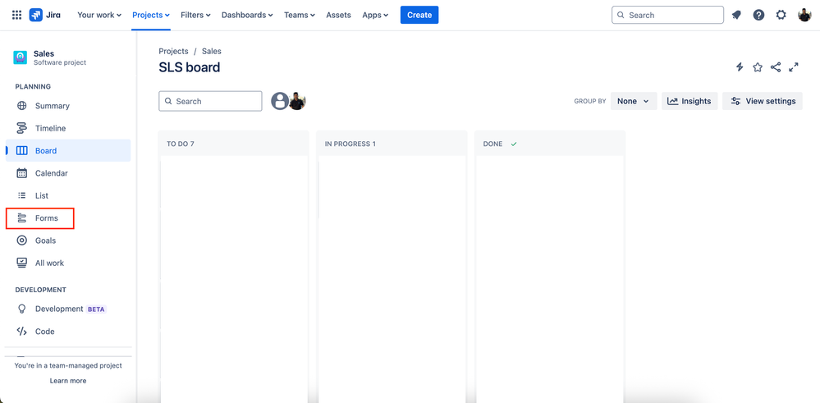Filter by the user photo avatar
Image resolution: width=820 pixels, height=403 pixels.
297,101
